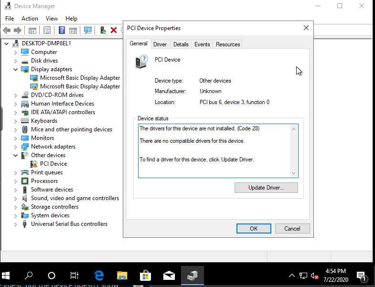Click Scan for hardware changes toolbar icon
This screenshot has width=375, height=287.
coord(88,30)
